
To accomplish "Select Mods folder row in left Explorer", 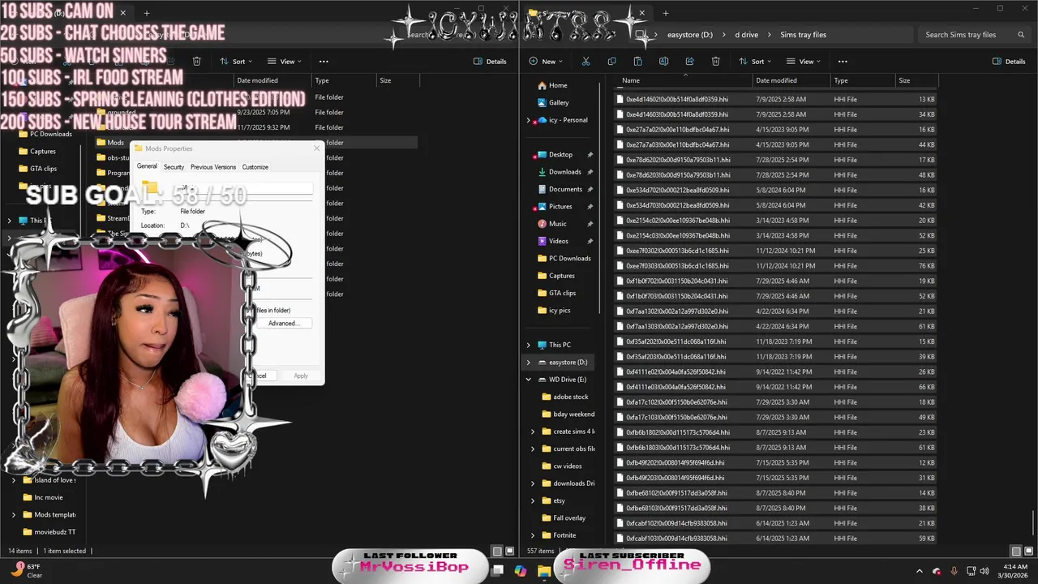I will coord(255,143).
